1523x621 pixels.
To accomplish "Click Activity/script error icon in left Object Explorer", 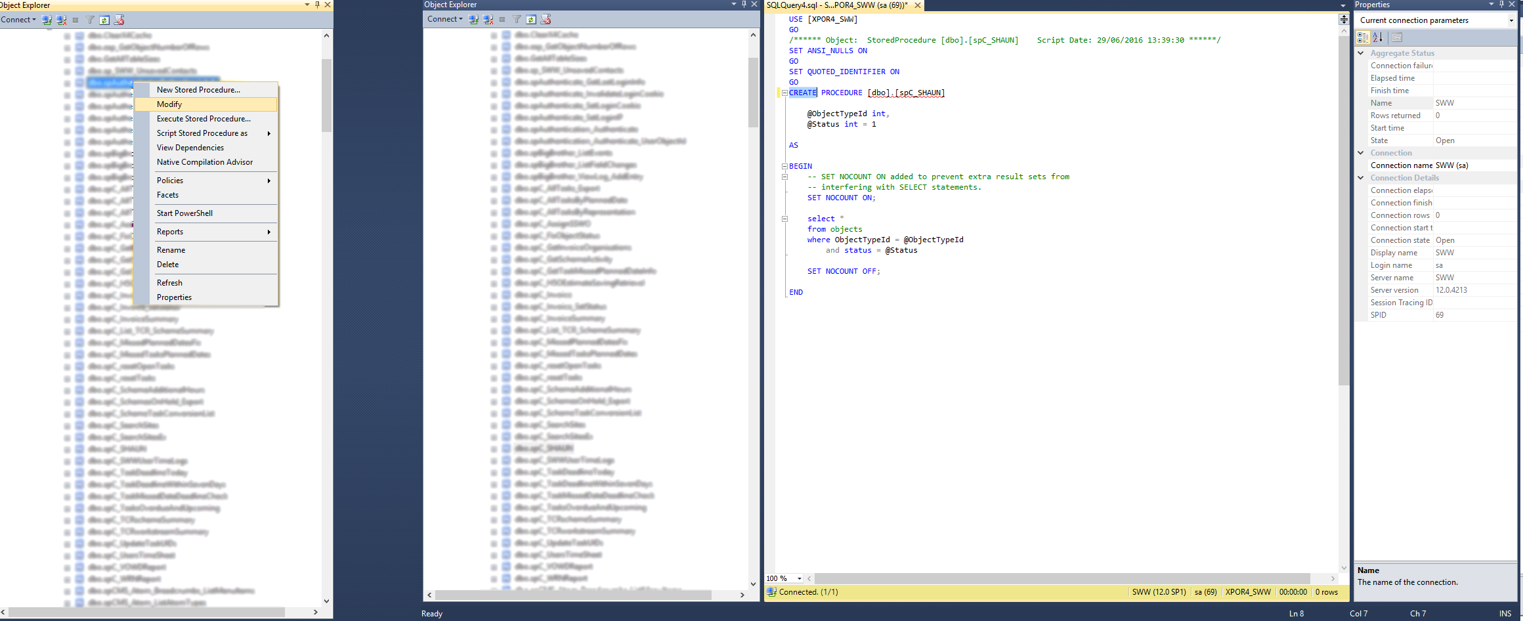I will tap(119, 20).
